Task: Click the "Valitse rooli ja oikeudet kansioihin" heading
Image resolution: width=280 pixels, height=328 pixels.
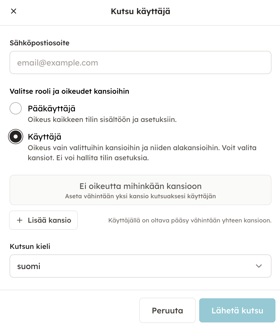Action: click(69, 91)
